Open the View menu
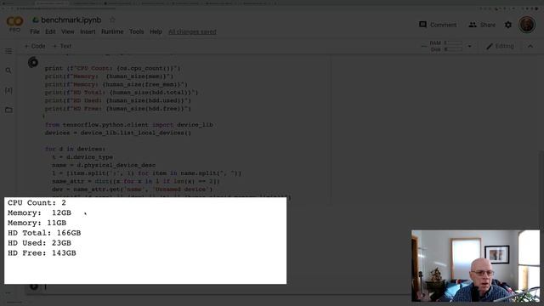The image size is (544, 306). [68, 31]
